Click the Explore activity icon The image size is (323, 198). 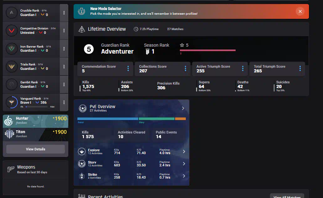pos(82,152)
